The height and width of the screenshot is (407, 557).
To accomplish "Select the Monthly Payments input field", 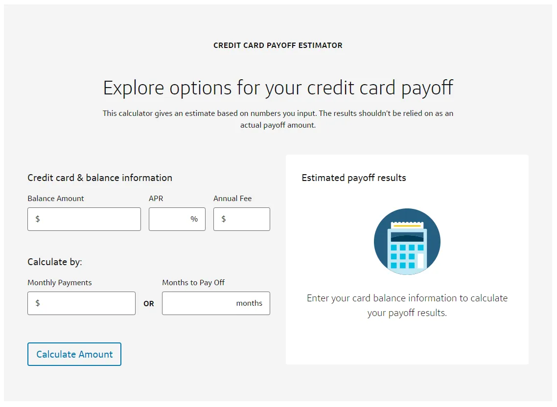I will click(x=81, y=303).
